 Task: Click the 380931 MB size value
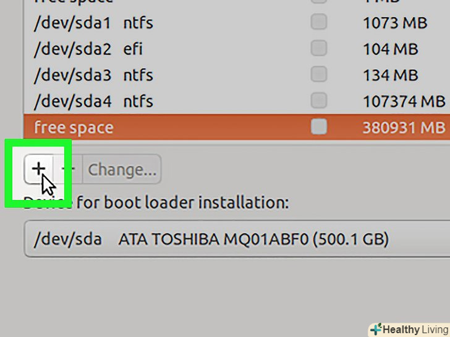404,128
